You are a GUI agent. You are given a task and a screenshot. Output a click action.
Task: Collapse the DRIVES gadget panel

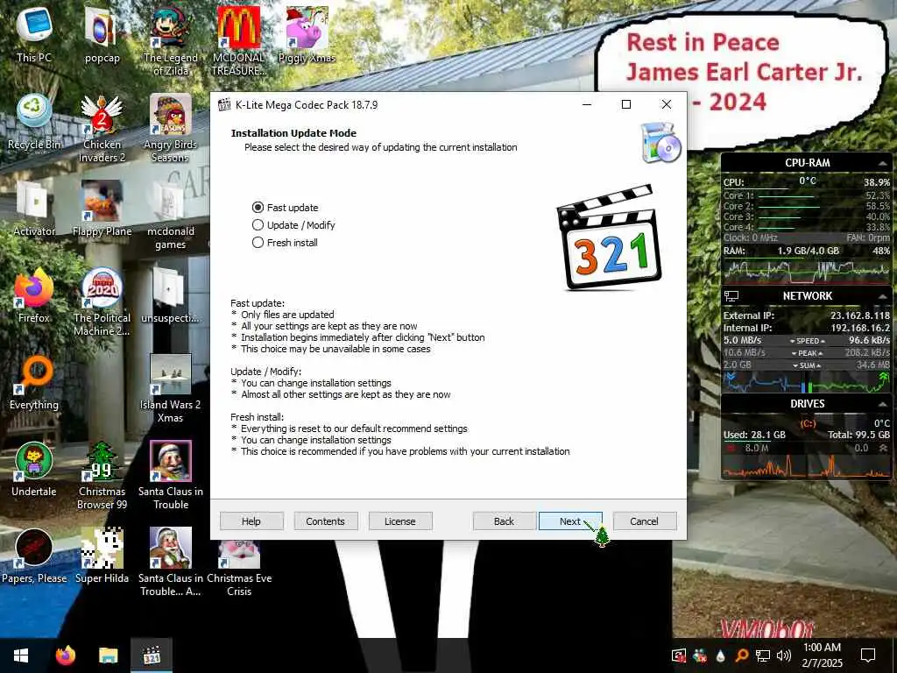[x=882, y=404]
